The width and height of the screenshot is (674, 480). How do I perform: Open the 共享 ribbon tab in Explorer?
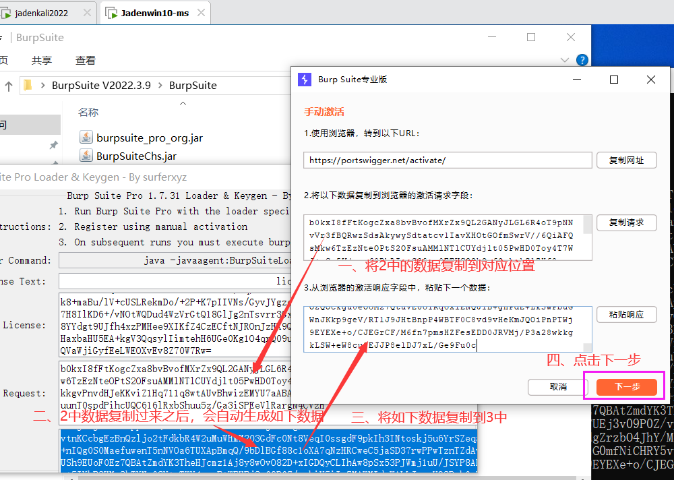[42, 60]
